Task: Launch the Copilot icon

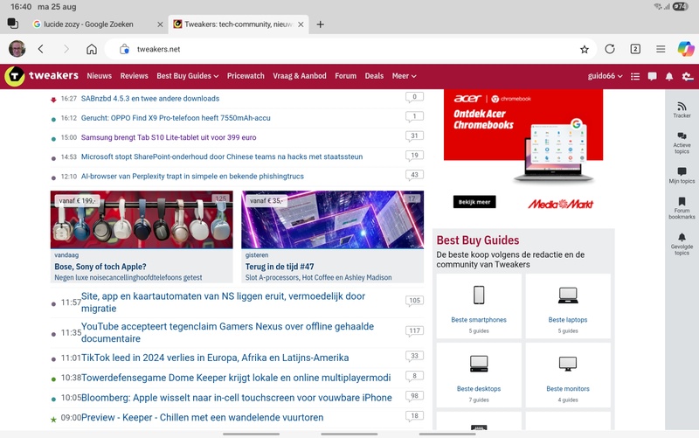Action: coord(686,49)
